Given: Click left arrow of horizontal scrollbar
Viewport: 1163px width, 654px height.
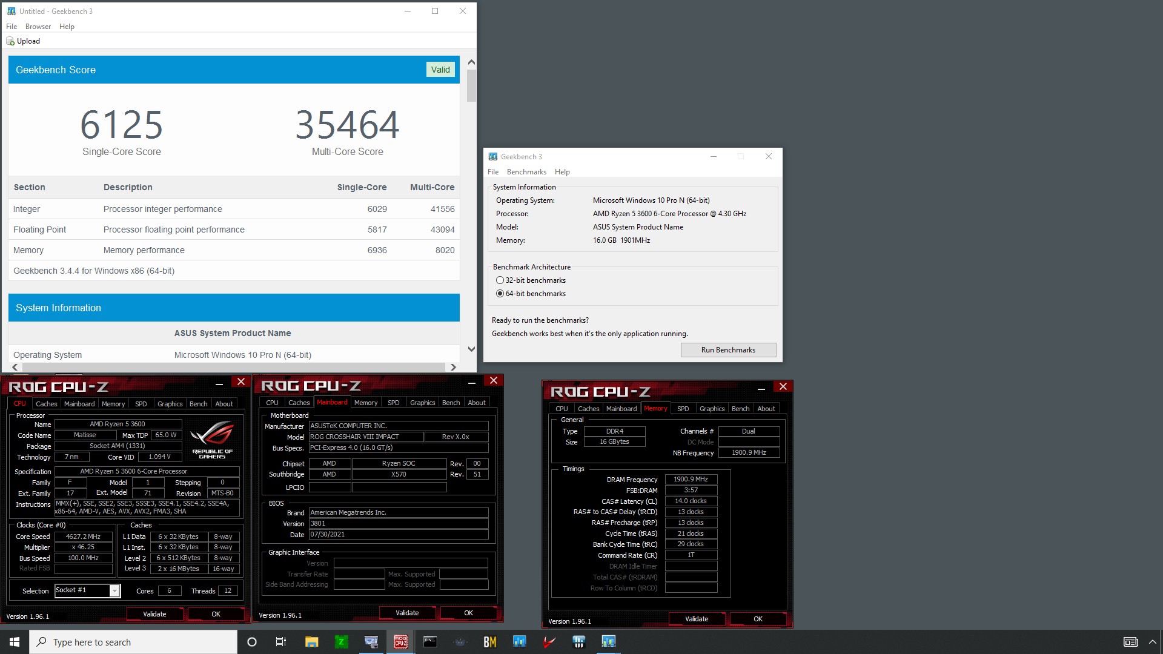Looking at the screenshot, I should coord(15,367).
